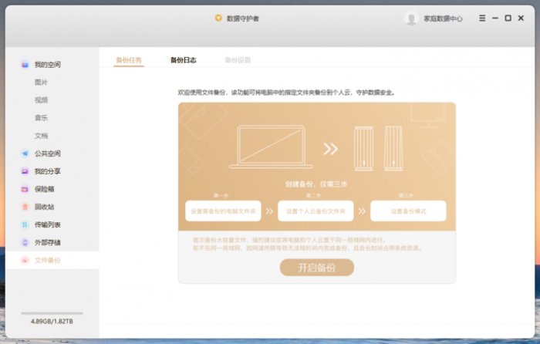Click step one 设置需备份的电脑文件夹
Viewport: 540px width, 344px height.
coord(222,211)
